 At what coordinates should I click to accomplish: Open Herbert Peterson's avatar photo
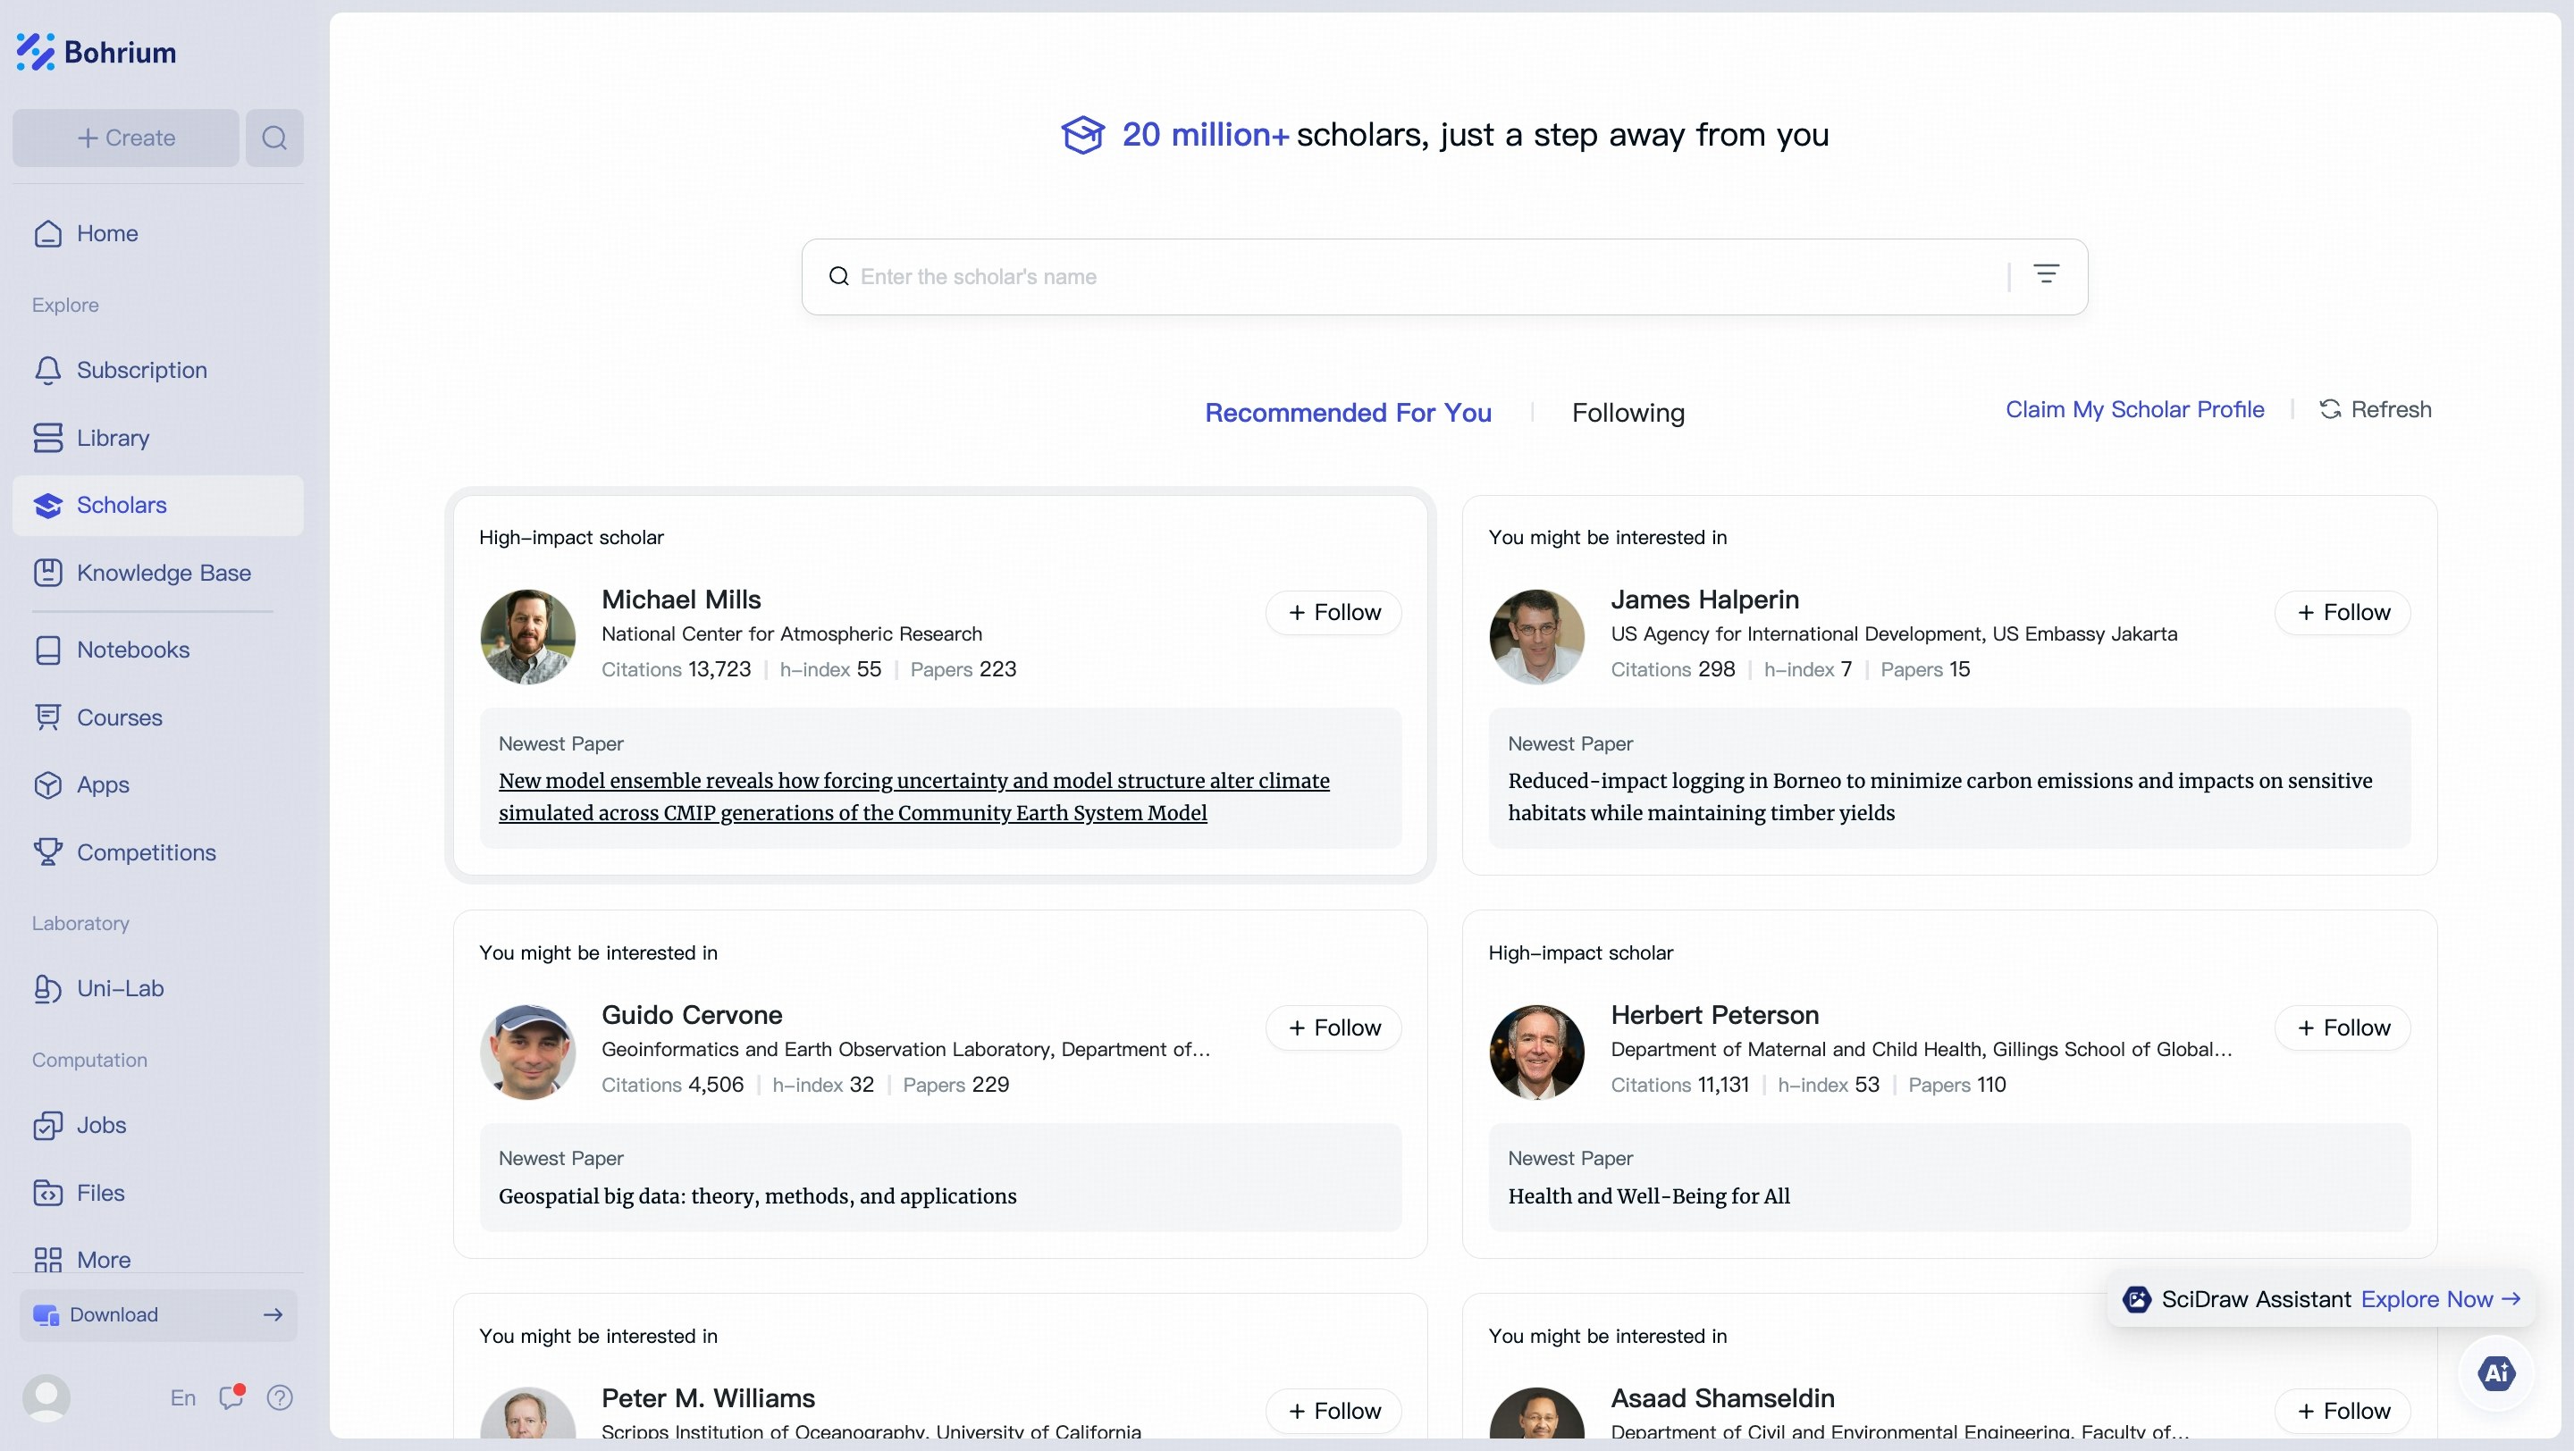(x=1537, y=1052)
